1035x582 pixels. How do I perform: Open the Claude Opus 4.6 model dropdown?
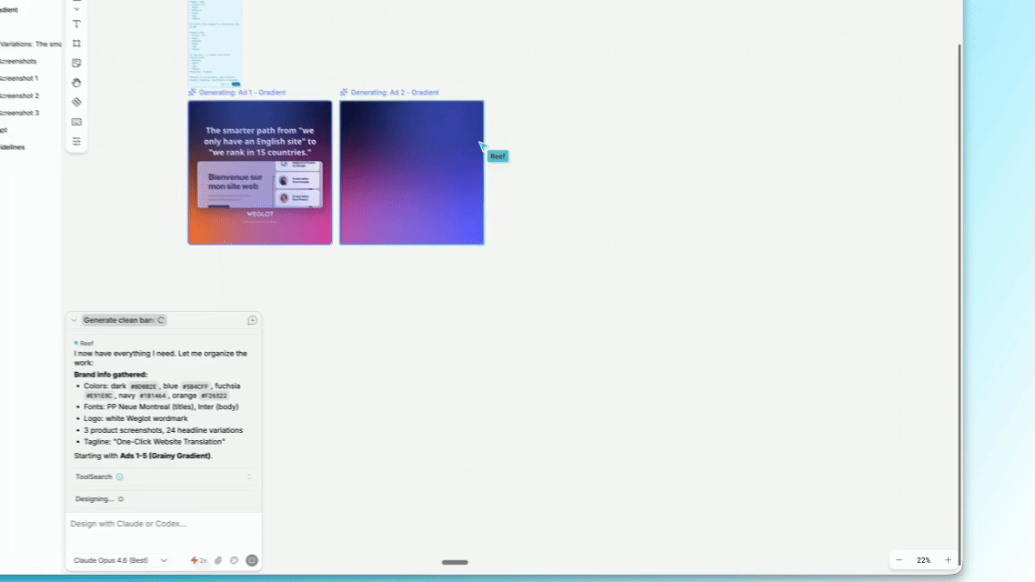[120, 561]
